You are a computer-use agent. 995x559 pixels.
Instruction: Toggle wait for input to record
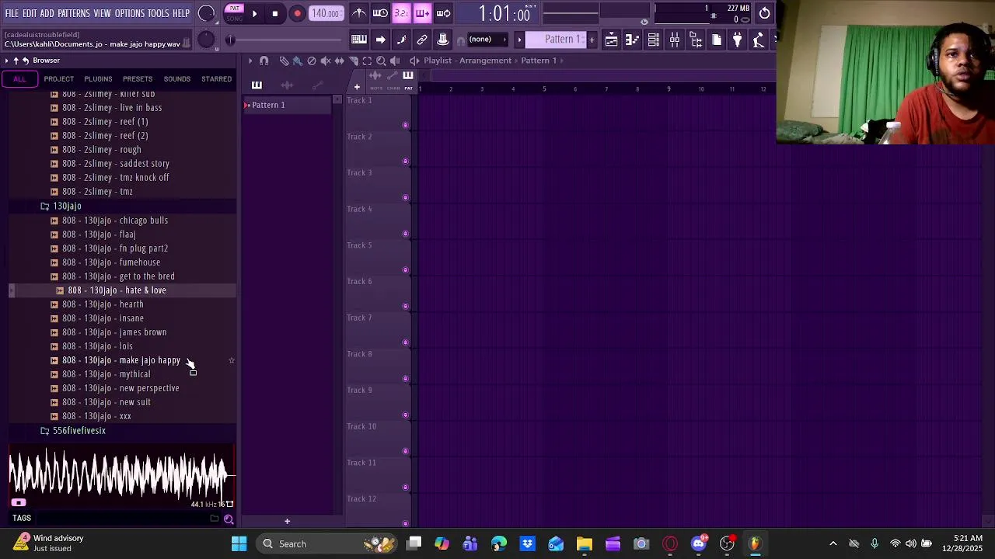[380, 13]
